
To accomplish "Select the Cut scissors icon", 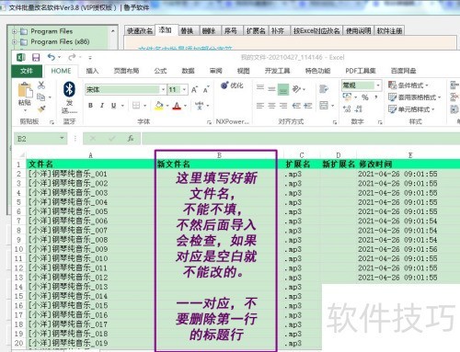I will pyautogui.click(x=41, y=85).
